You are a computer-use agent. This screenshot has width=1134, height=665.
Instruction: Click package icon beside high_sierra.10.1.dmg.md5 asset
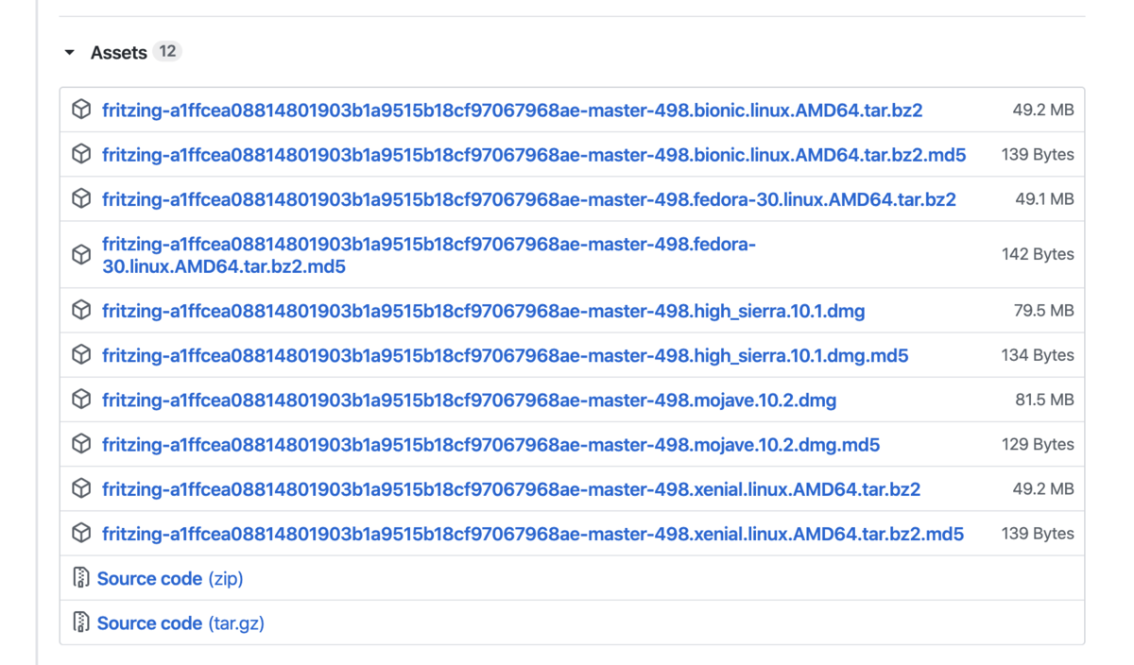81,354
